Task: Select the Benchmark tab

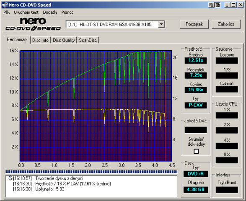Action: [x=17, y=39]
